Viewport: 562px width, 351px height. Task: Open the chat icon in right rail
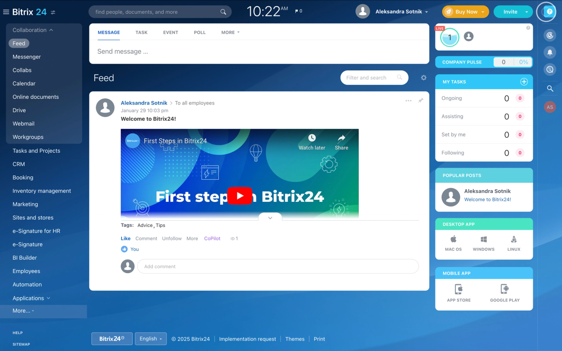[550, 69]
